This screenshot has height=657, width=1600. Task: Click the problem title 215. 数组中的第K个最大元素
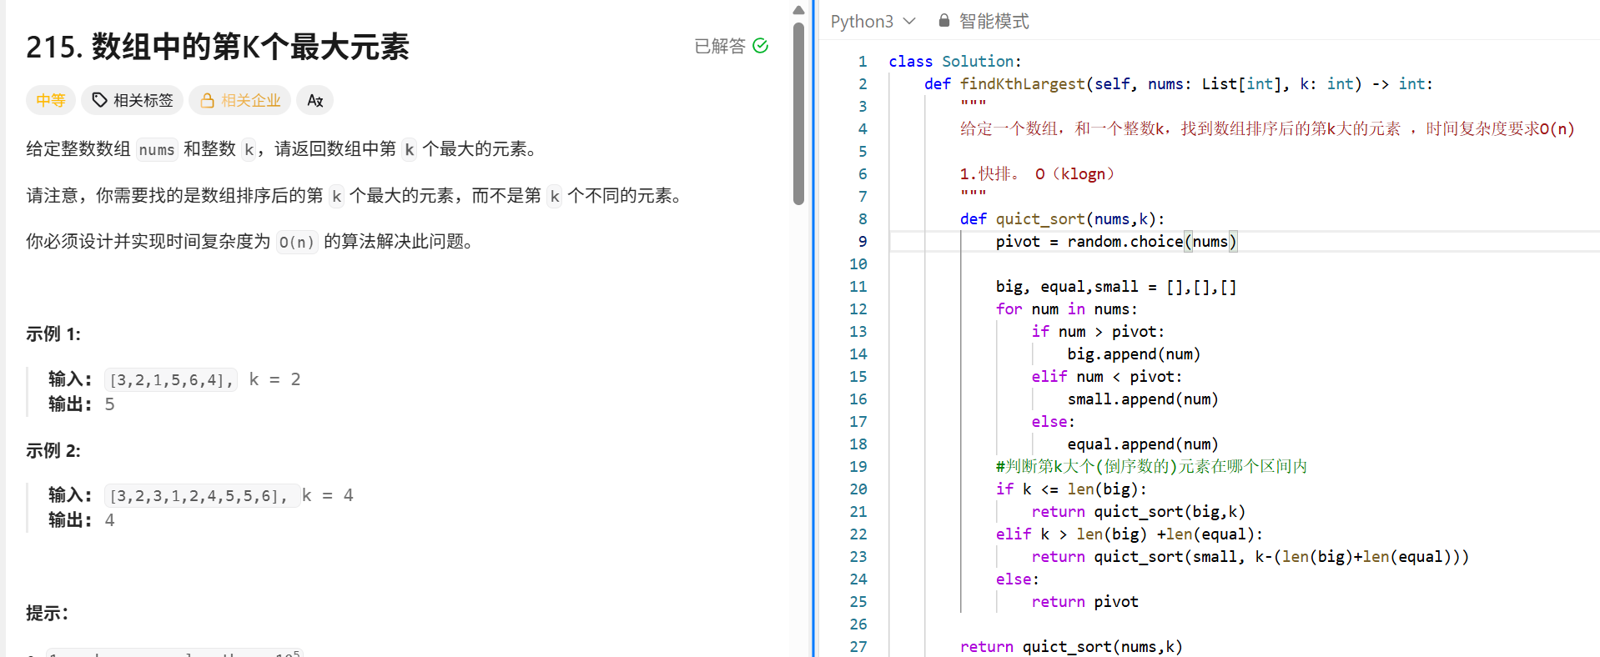pos(218,47)
